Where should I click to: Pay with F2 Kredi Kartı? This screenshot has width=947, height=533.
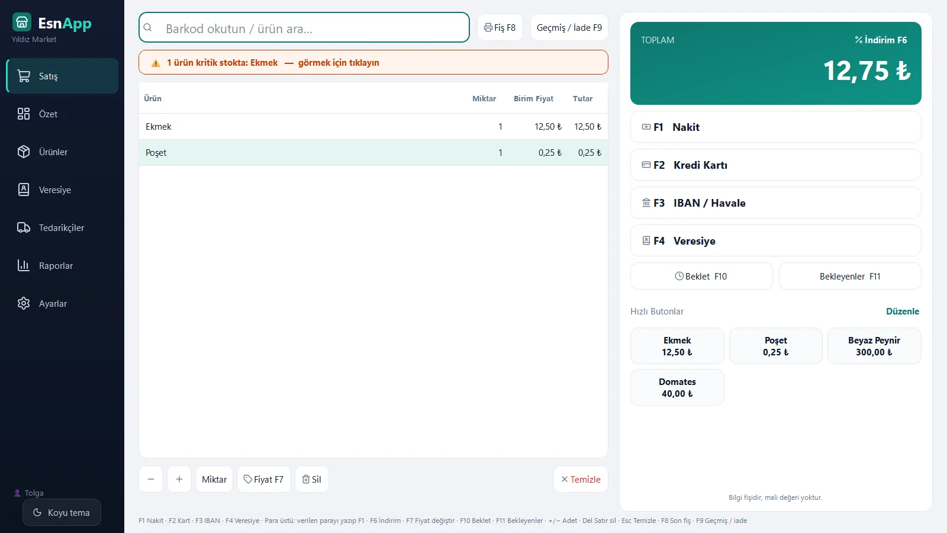pos(776,165)
